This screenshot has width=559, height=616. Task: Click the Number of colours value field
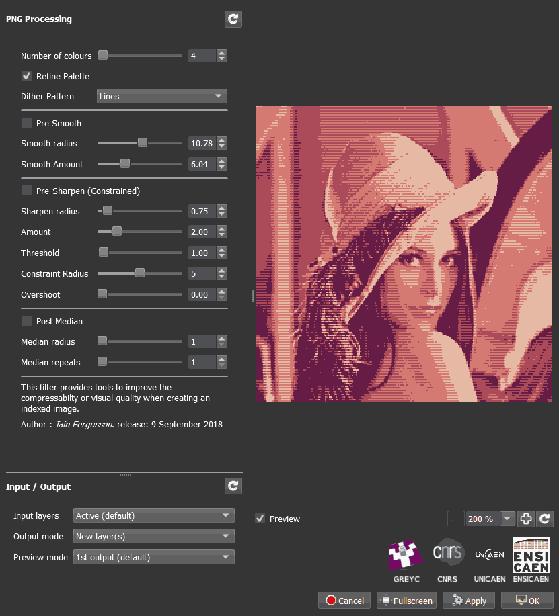[x=202, y=56]
